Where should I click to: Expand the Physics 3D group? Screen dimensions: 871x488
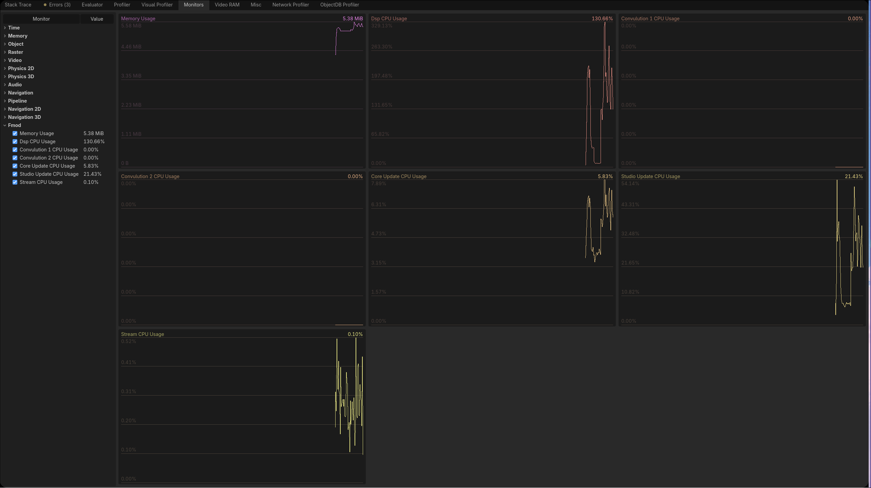(5, 77)
